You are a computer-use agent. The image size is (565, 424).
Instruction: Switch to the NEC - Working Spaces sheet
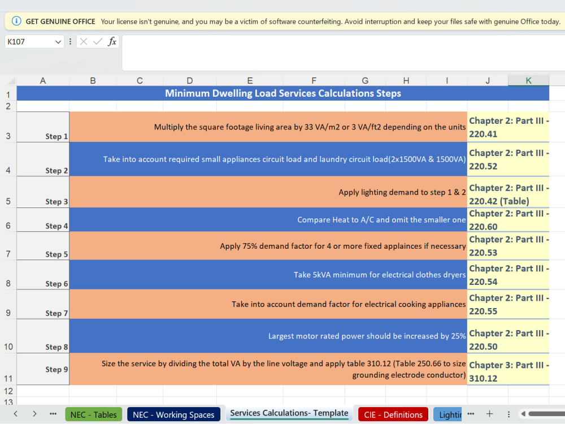tap(173, 414)
